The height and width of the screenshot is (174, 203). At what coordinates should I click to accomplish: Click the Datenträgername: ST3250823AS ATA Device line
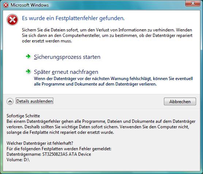(x=49, y=154)
